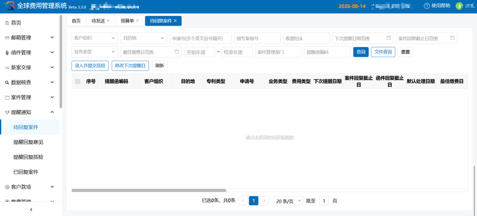This screenshot has width=477, height=216.
Task: Click the 案件管理部门 input field
Action: pyautogui.click(x=278, y=52)
